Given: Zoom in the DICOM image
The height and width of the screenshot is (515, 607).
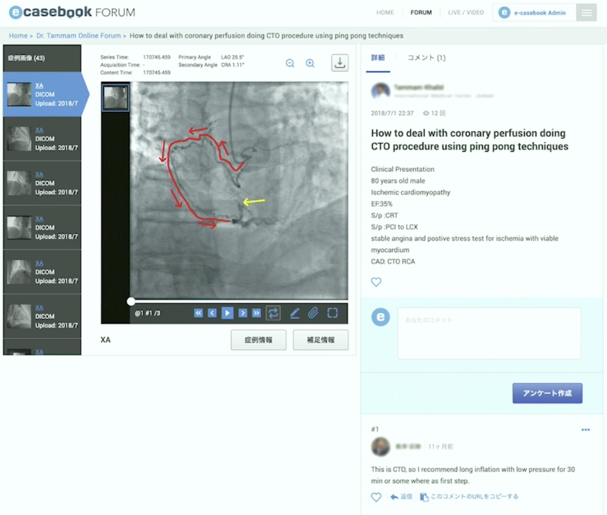Looking at the screenshot, I should (x=310, y=63).
